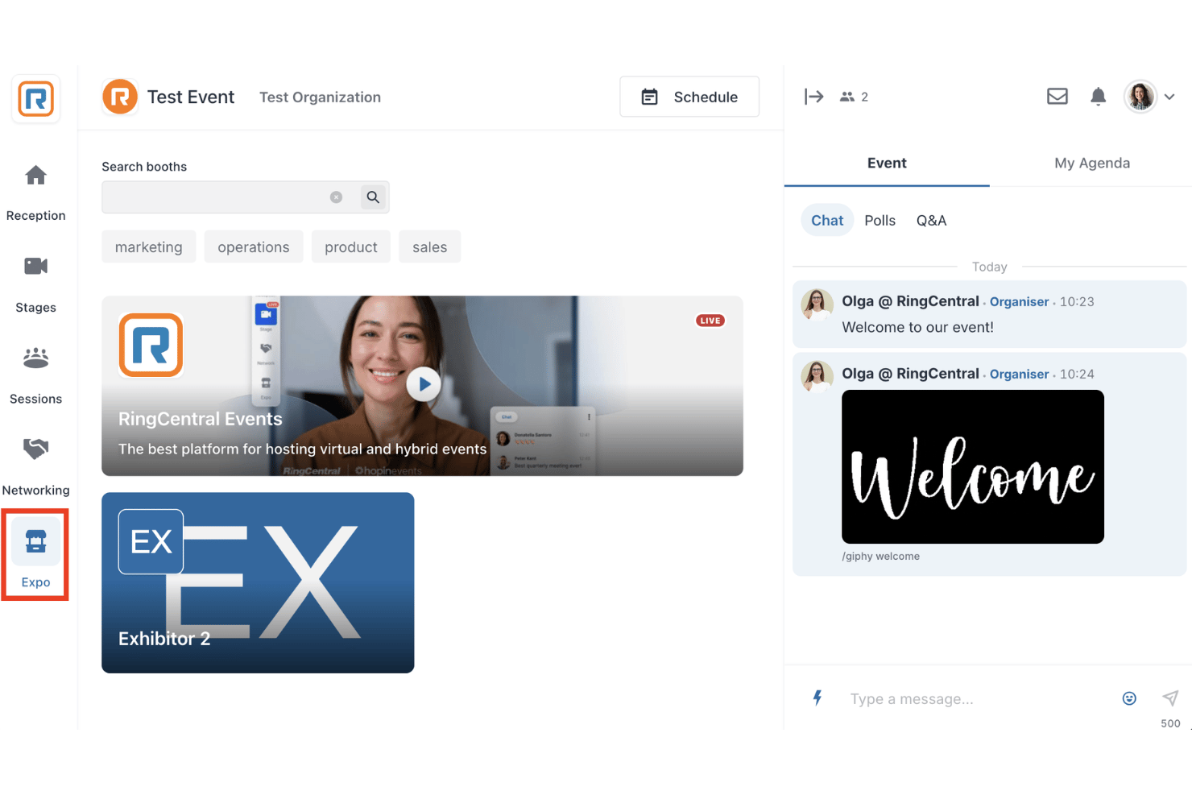Click the "/giphy welcome" caption
Screen dimensions: 1192x795
tap(880, 557)
